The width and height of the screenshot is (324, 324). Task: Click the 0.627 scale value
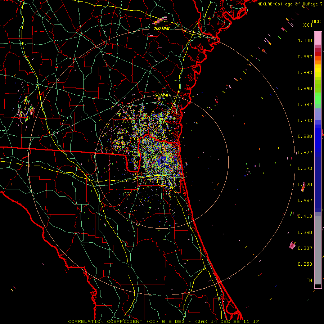pyautogui.click(x=305, y=153)
